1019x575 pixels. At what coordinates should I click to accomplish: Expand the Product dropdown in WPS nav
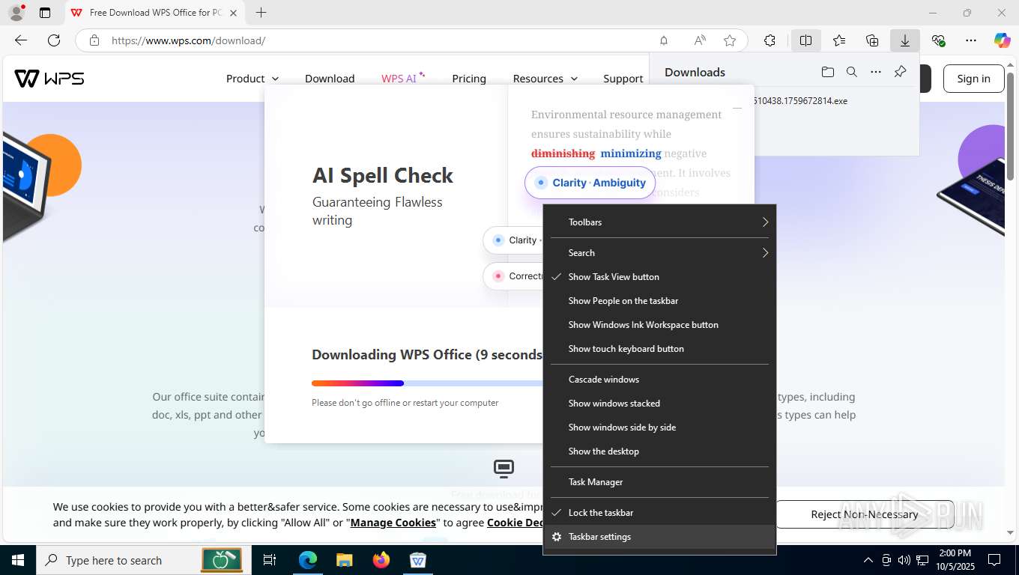click(253, 79)
